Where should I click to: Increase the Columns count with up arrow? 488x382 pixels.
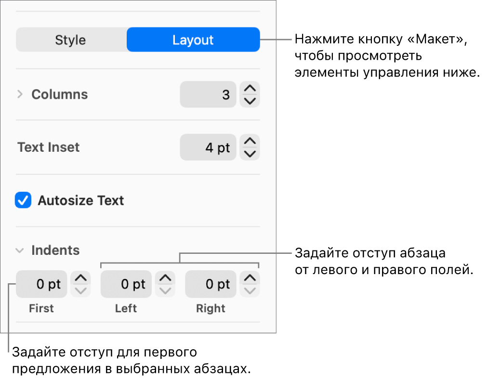coord(250,89)
